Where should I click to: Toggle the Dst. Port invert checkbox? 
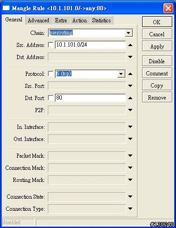(51, 98)
